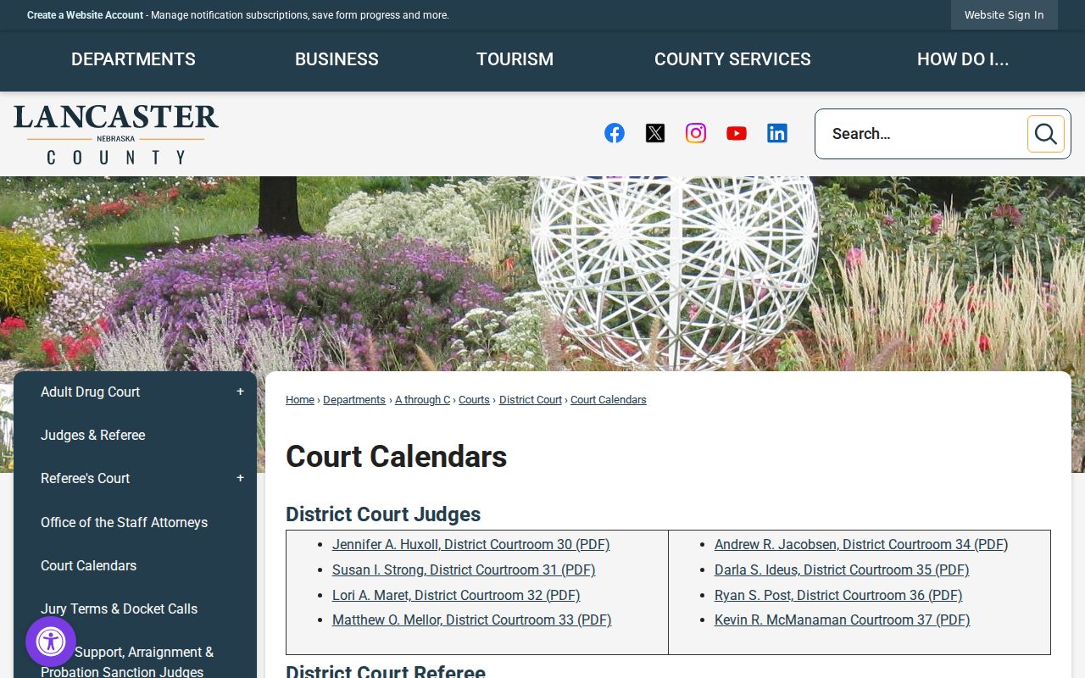Open the Tourism menu
The image size is (1085, 678).
[x=515, y=59]
